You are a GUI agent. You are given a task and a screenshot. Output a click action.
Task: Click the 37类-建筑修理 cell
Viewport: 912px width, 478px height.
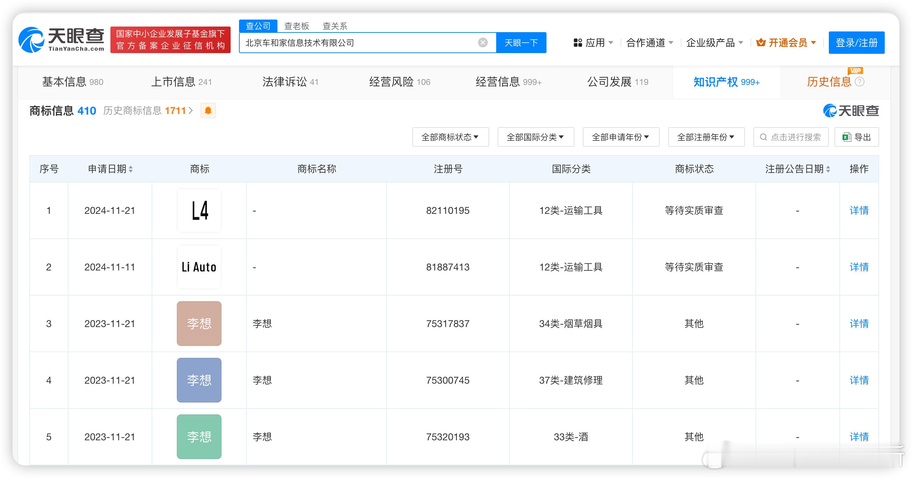571,380
